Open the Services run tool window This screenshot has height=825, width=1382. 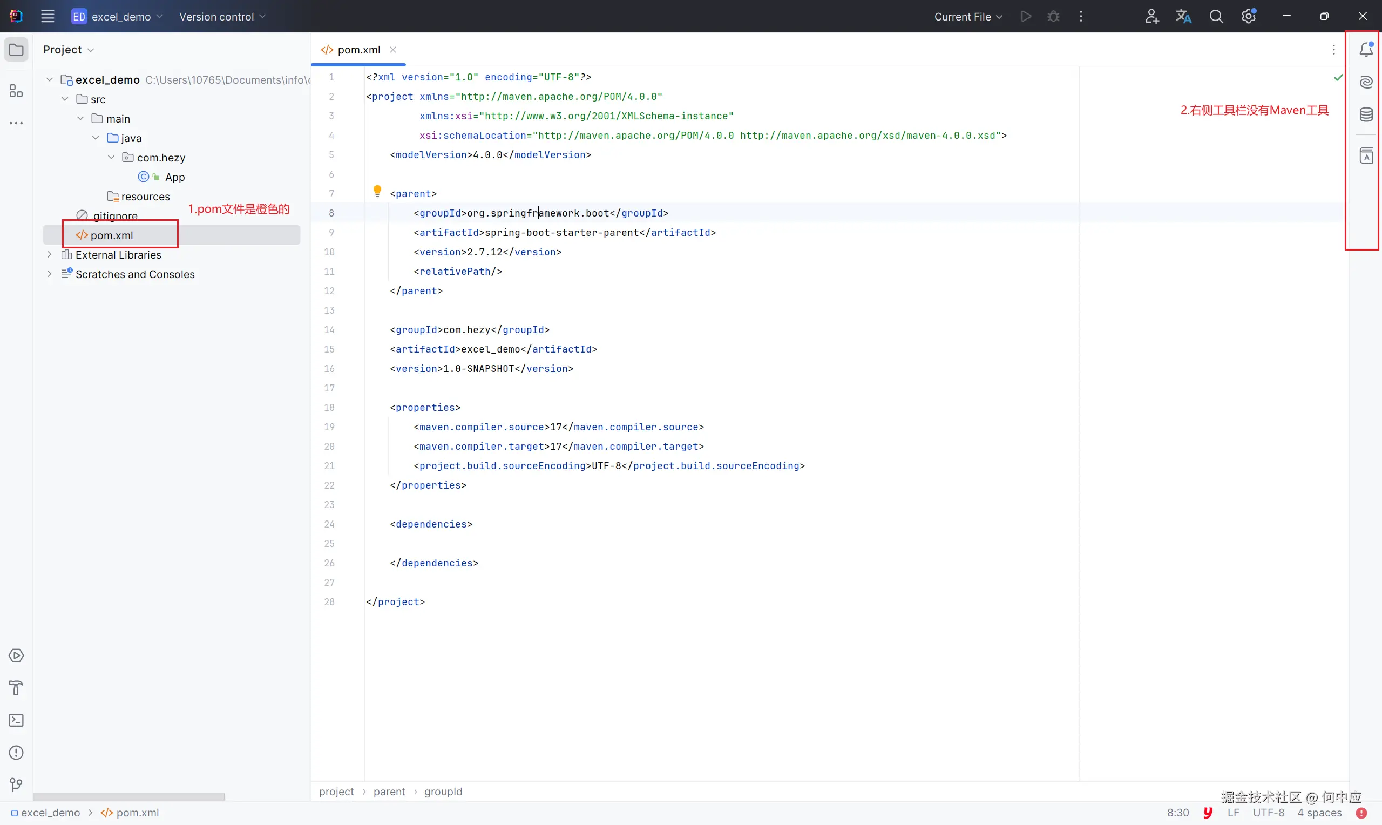pos(16,655)
